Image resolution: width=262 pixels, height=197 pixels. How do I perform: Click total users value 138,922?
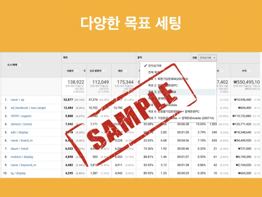point(76,82)
